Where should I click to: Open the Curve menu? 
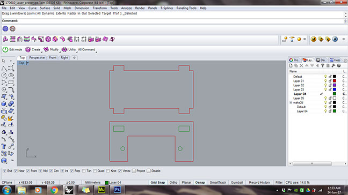[x=32, y=8]
